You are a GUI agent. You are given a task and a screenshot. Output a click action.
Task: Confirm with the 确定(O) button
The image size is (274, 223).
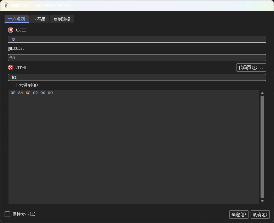239,215
